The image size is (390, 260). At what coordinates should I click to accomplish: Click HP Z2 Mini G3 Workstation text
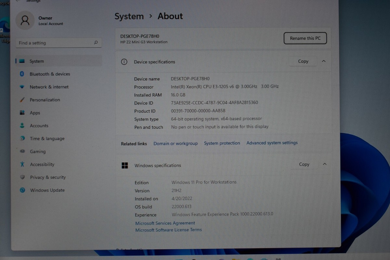tap(144, 42)
